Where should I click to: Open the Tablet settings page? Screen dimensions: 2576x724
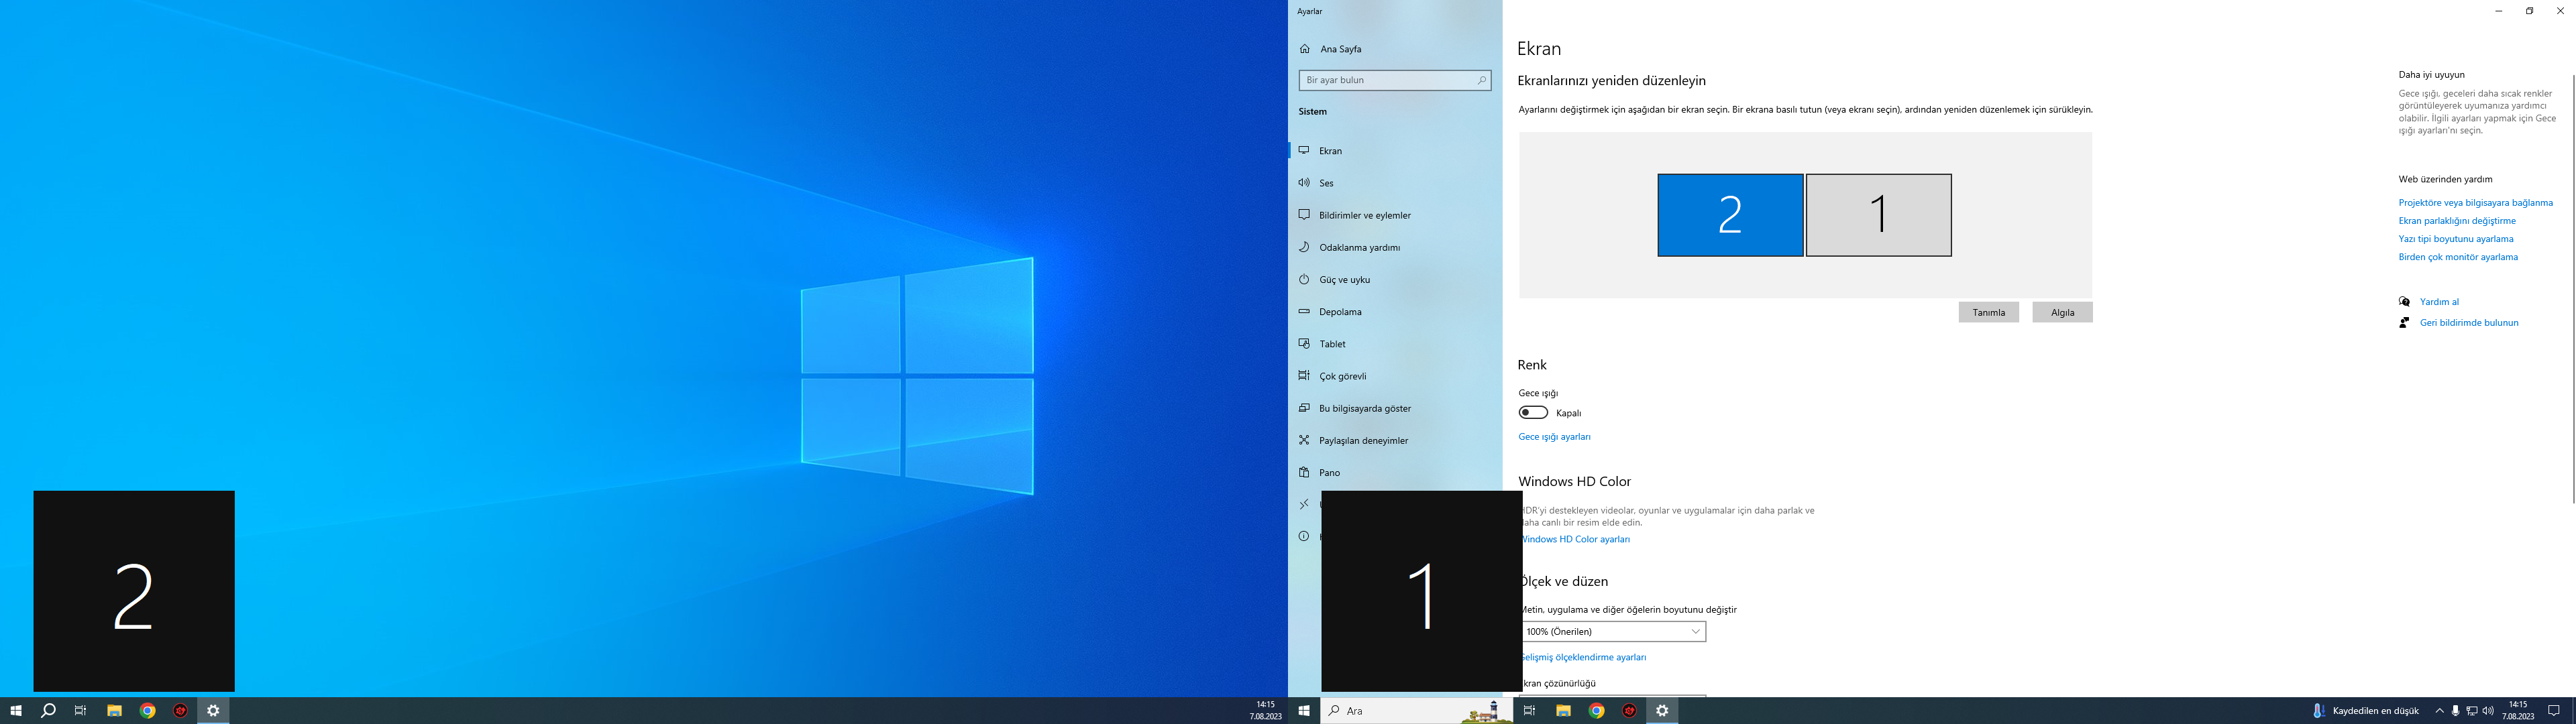tap(1394, 344)
